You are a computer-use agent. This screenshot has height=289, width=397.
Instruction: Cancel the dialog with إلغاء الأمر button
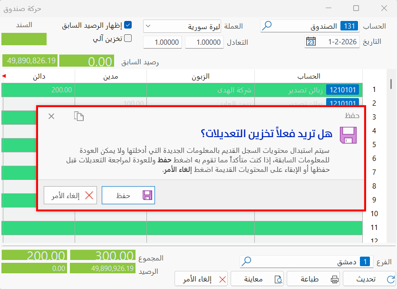coord(70,195)
